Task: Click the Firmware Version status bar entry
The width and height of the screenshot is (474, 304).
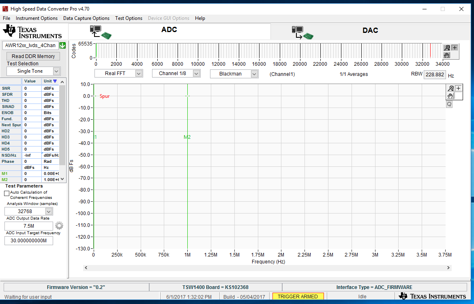Action: [x=76, y=287]
